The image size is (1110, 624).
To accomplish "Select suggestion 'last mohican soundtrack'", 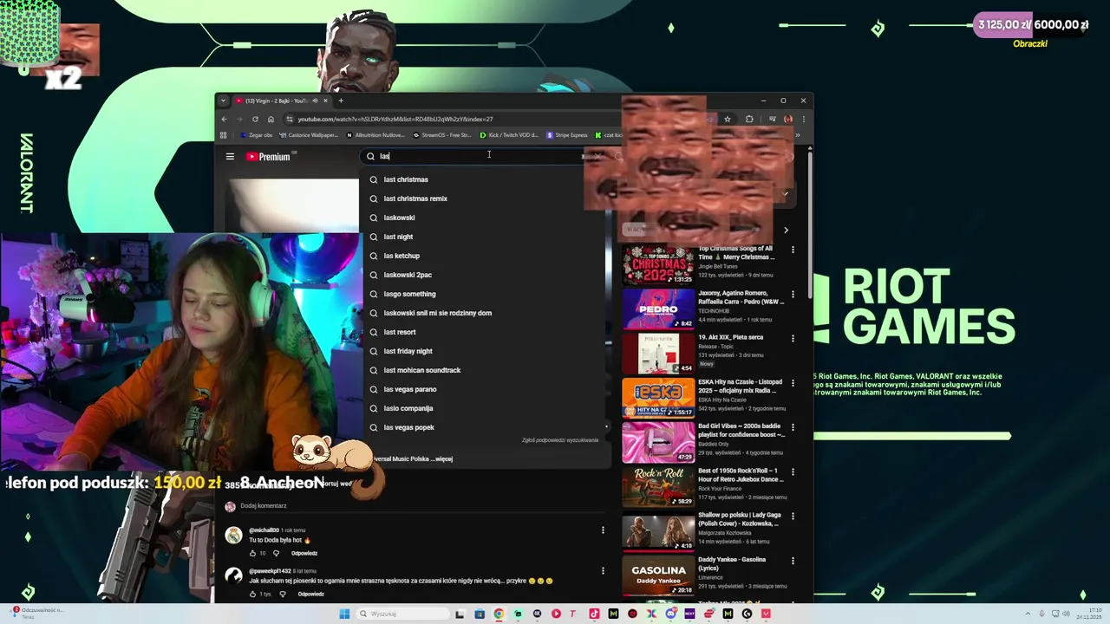I will [484, 370].
